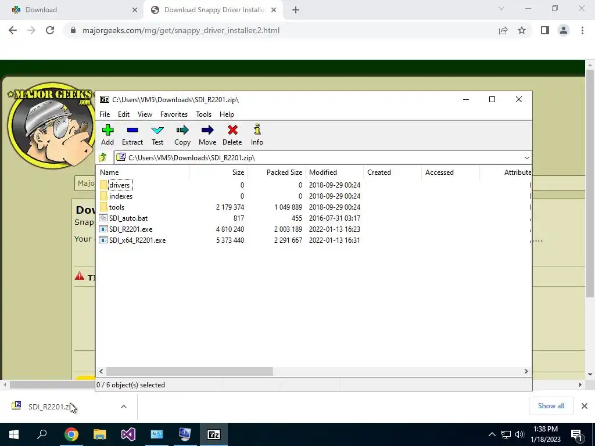
Task: Sort by Modified column header
Action: (334, 172)
